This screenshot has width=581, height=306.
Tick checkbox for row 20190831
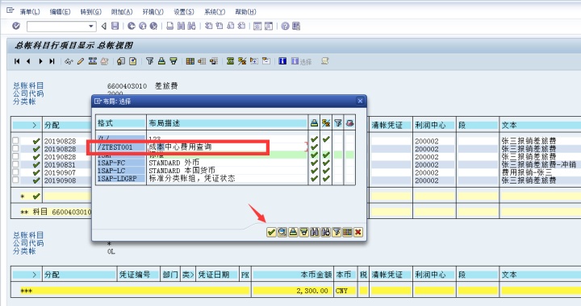[15, 164]
